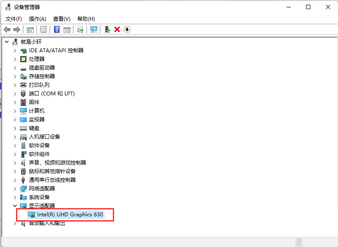The width and height of the screenshot is (338, 247).
Task: Collapse the root node 就是小轩
Action: click(7, 42)
